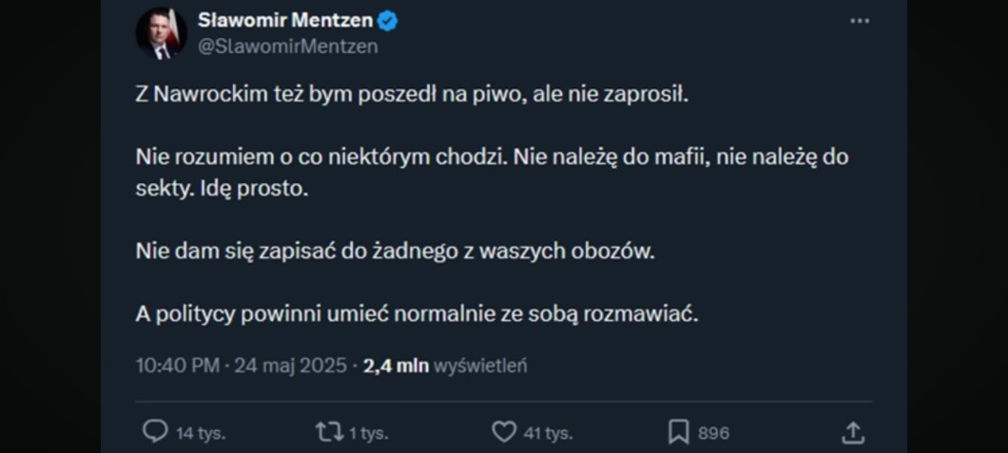Screen dimensions: 1008x453
Task: Click the blue verified badge
Action: click(388, 20)
